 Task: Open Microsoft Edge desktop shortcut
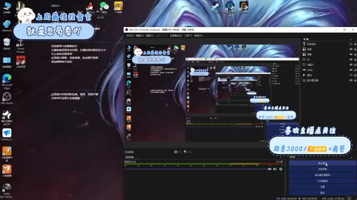[x=7, y=81]
